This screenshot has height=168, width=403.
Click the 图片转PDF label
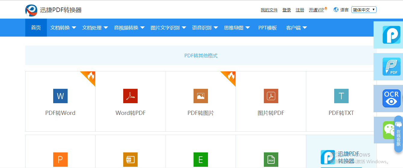coord(271,113)
